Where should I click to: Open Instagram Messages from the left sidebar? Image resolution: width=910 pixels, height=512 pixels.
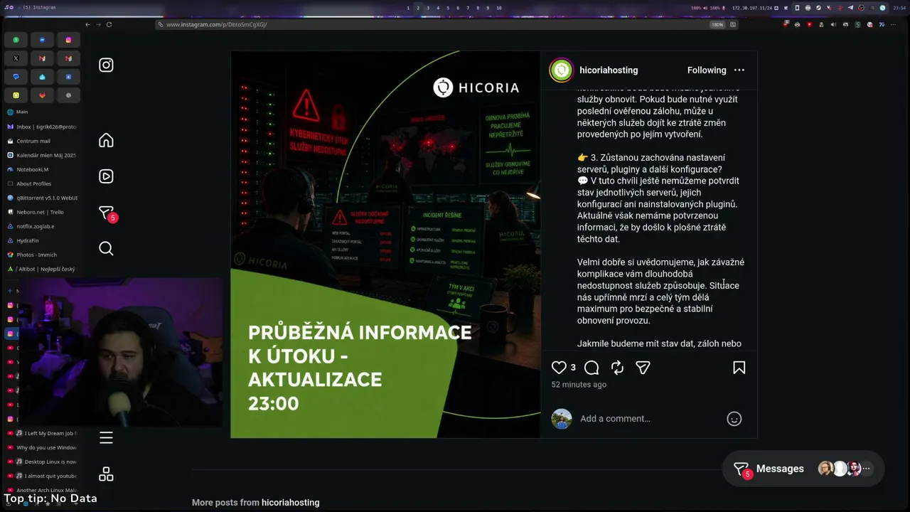pos(106,213)
